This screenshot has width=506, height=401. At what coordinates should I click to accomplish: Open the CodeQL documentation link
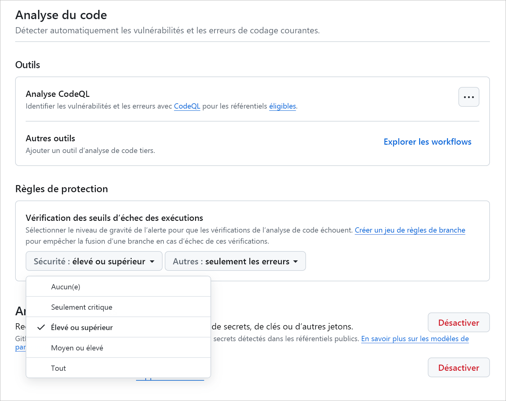[x=187, y=106]
